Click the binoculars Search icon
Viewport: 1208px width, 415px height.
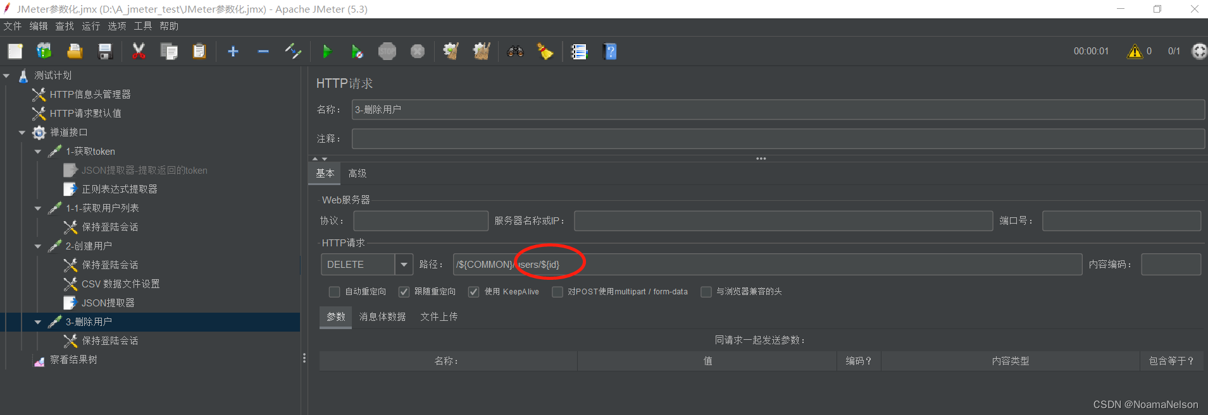click(515, 51)
